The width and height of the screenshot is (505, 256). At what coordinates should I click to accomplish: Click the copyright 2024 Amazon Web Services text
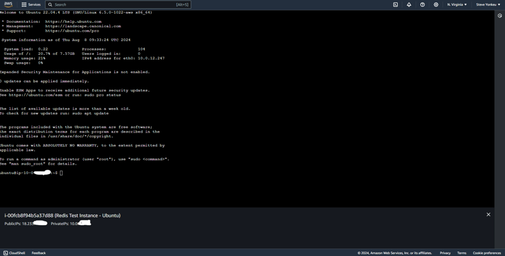point(395,253)
